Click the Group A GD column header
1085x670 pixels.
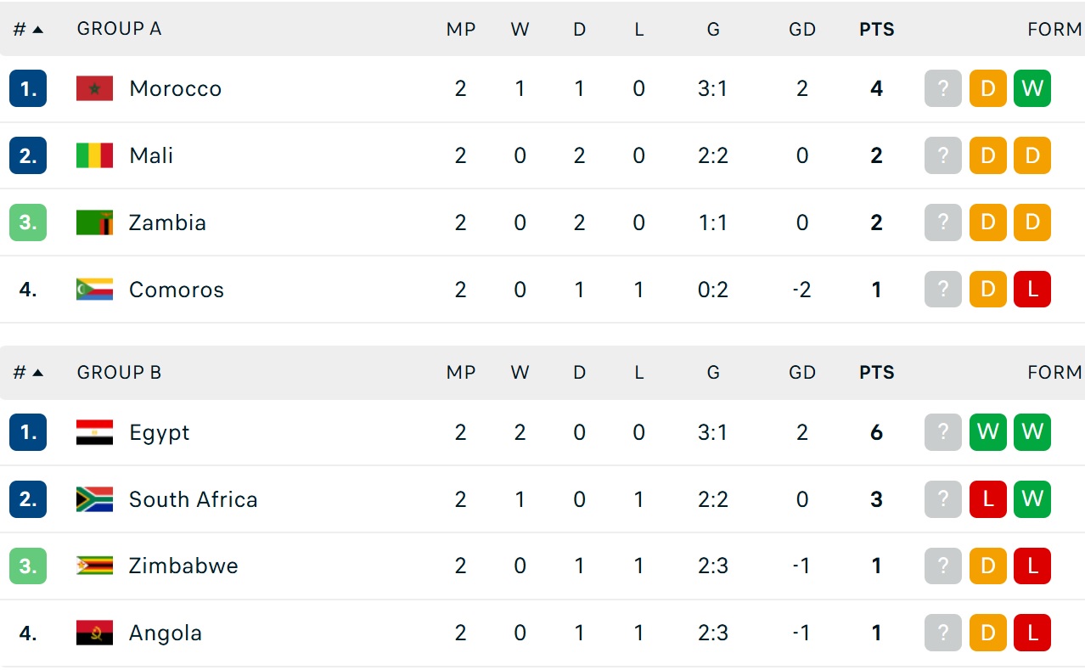801,29
